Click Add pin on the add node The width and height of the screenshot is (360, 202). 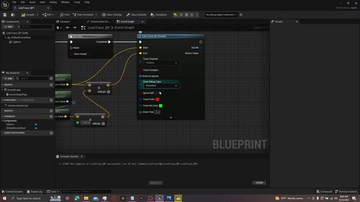(x=104, y=92)
